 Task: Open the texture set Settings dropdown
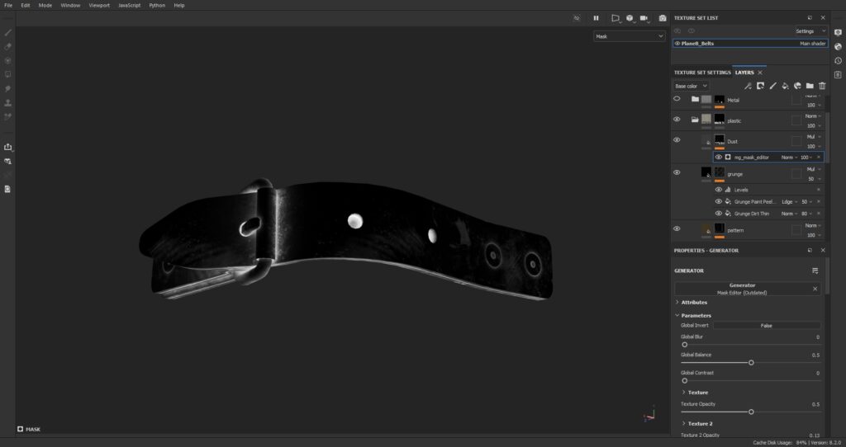tap(811, 31)
